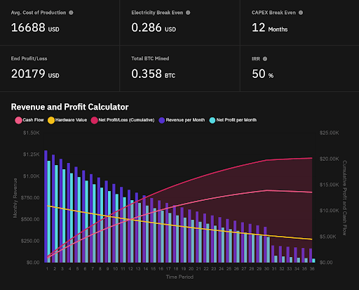Toggle Revenue per Month legend item
The width and height of the screenshot is (359, 290).
pyautogui.click(x=182, y=120)
